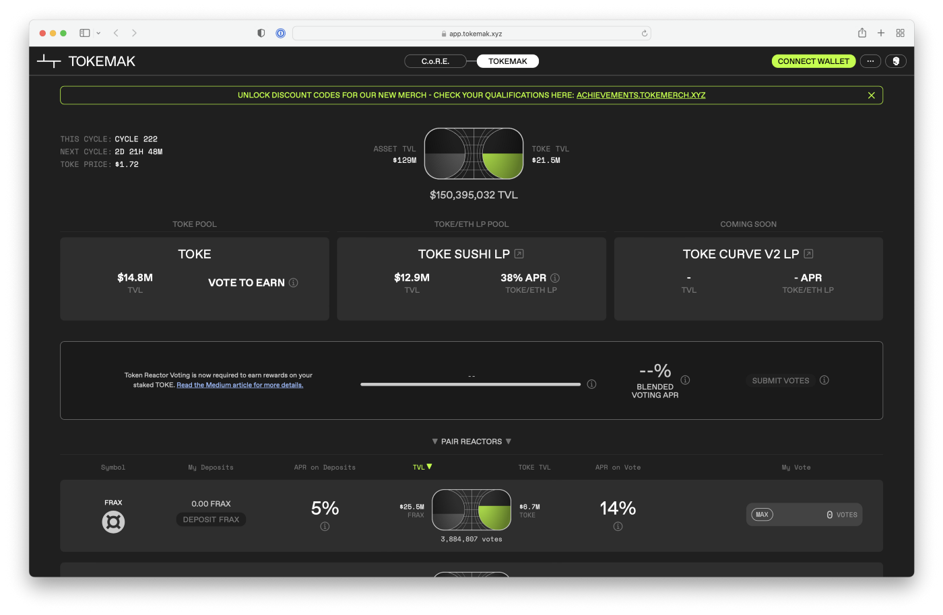Click info icon beside VOTE TO EARN
The width and height of the screenshot is (943, 615).
point(294,283)
